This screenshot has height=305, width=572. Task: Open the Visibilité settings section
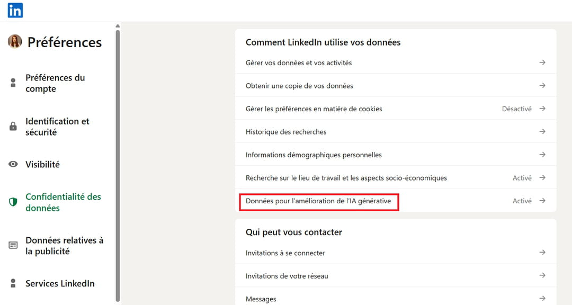pos(42,164)
